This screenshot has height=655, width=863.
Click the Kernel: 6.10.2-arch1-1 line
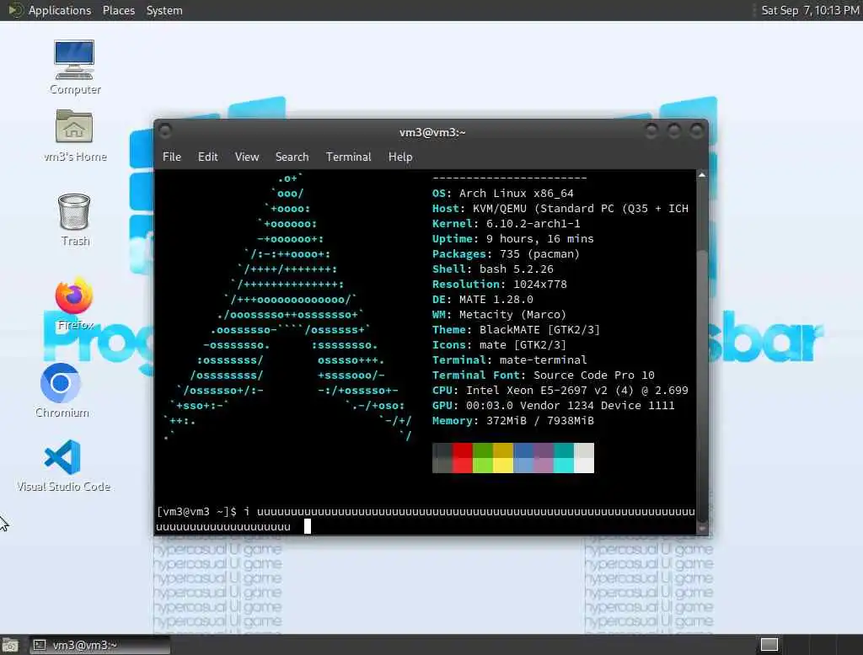tap(506, 224)
